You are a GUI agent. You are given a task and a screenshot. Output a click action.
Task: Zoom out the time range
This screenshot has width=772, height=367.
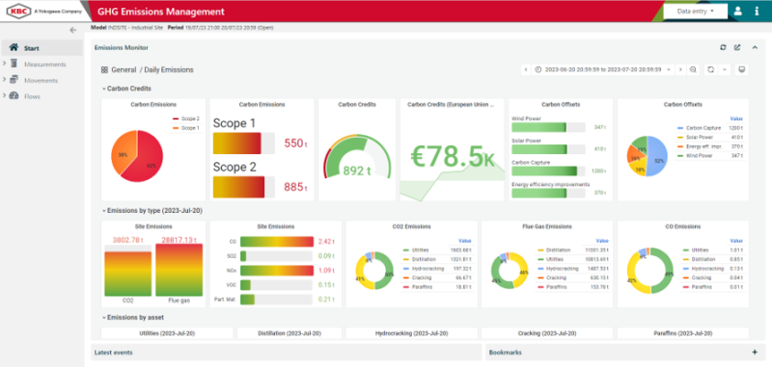click(x=693, y=69)
